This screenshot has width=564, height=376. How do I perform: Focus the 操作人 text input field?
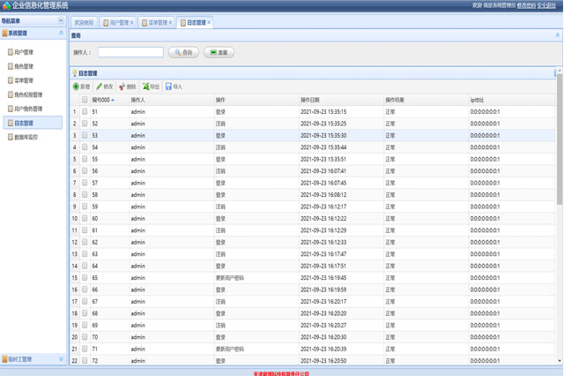coord(130,53)
